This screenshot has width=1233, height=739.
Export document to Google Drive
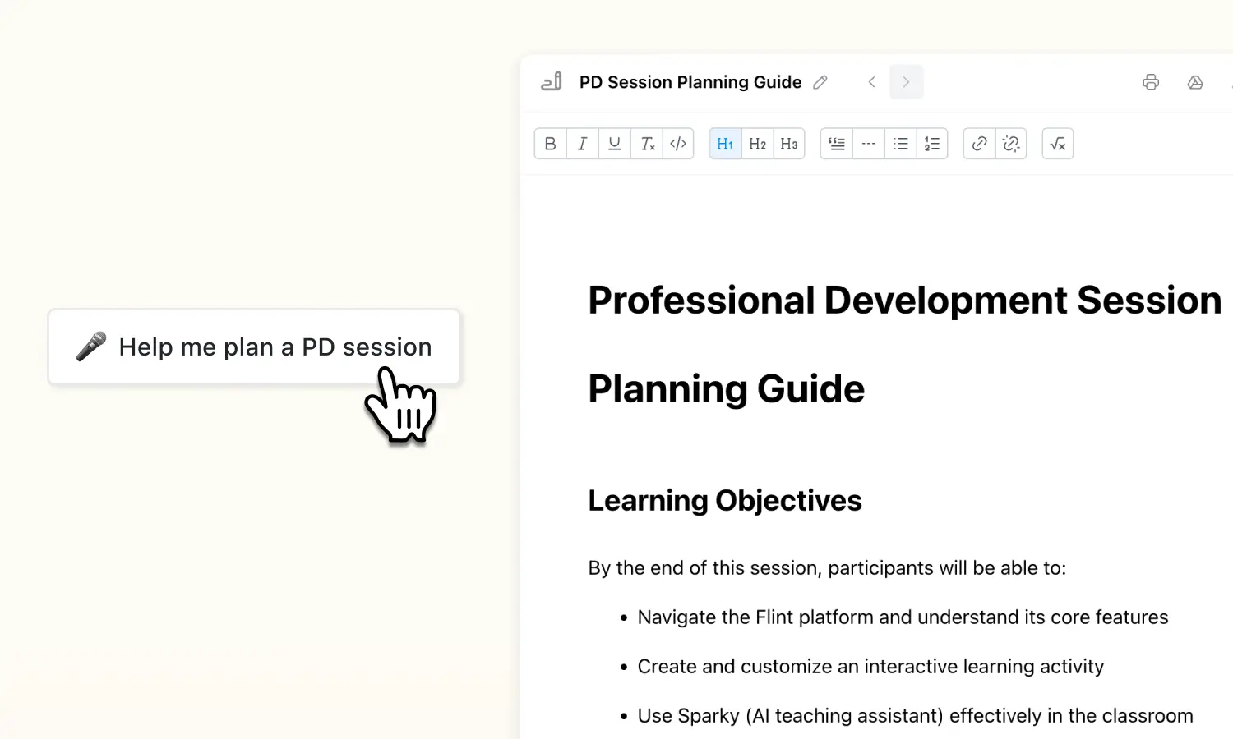1195,82
